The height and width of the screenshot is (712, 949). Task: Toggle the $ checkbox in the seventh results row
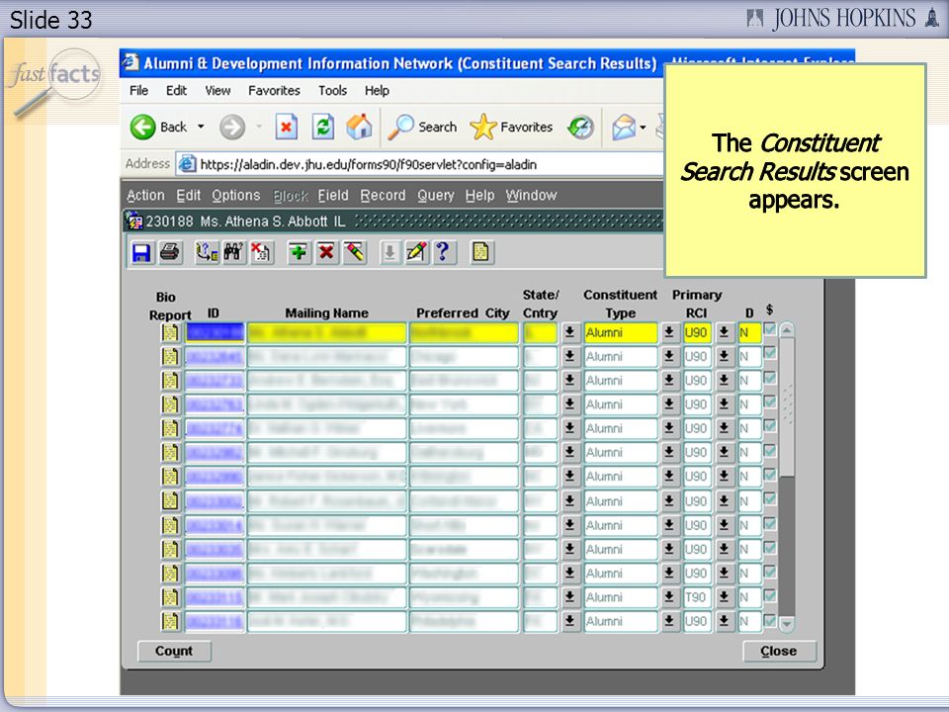tap(770, 474)
